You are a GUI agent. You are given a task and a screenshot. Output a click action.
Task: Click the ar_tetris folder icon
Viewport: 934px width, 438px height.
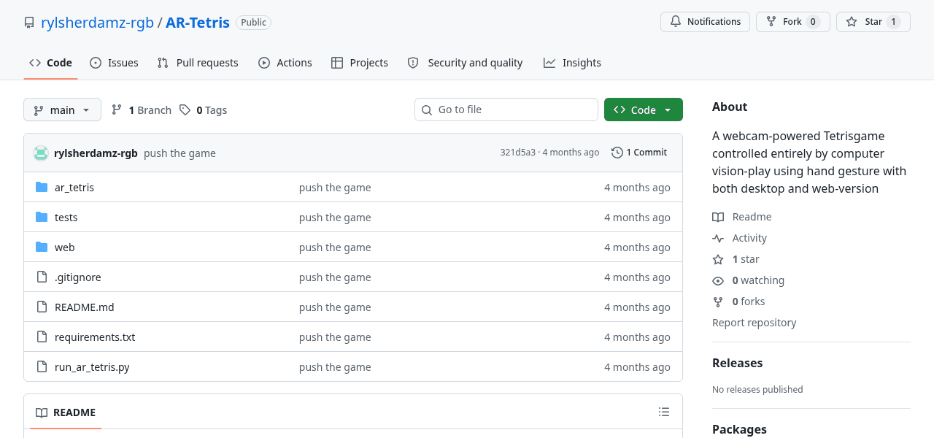(x=42, y=188)
